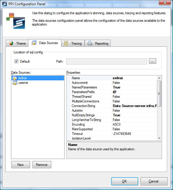Viewport: 173px width, 190px height.
Task: Edit the NullEmptyStrings value True
Action: 134,115
